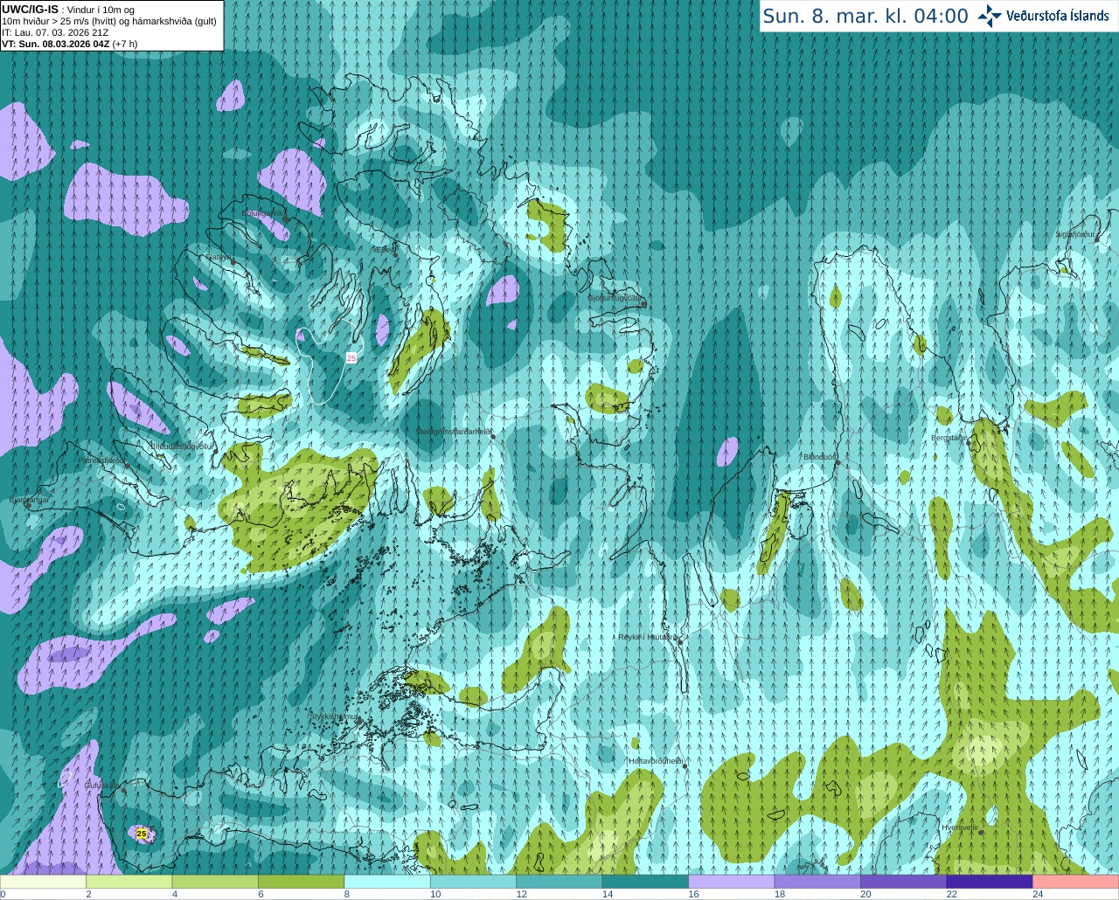Image resolution: width=1119 pixels, height=900 pixels.
Task: Click the Veðurstofa Íslands logo
Action: [x=1043, y=16]
